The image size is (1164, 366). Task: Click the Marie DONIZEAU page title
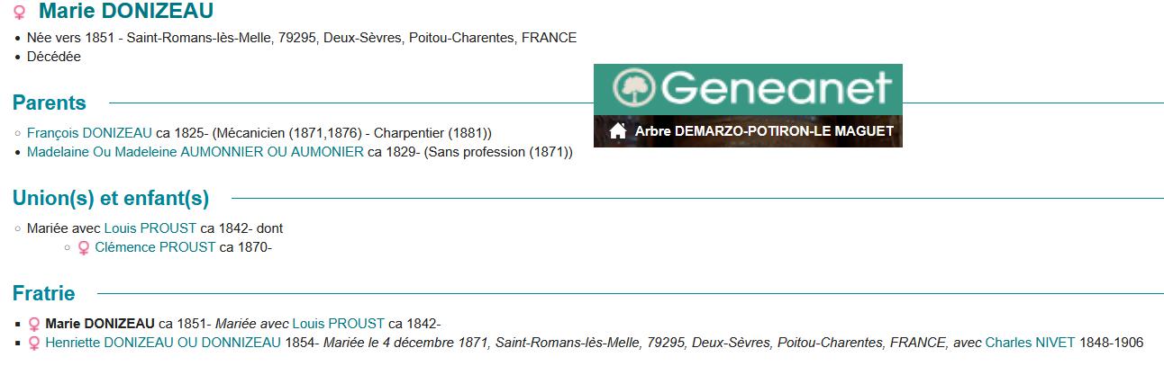pyautogui.click(x=126, y=12)
